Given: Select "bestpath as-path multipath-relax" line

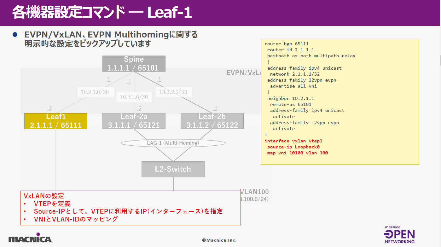Looking at the screenshot, I should [311, 56].
